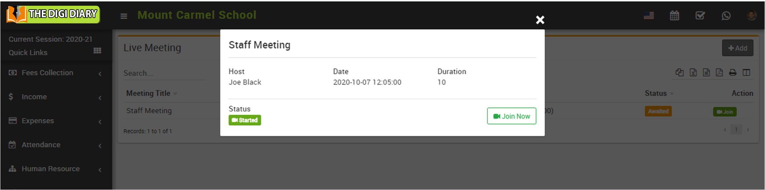Open Quick Links grid icon

coord(97,50)
